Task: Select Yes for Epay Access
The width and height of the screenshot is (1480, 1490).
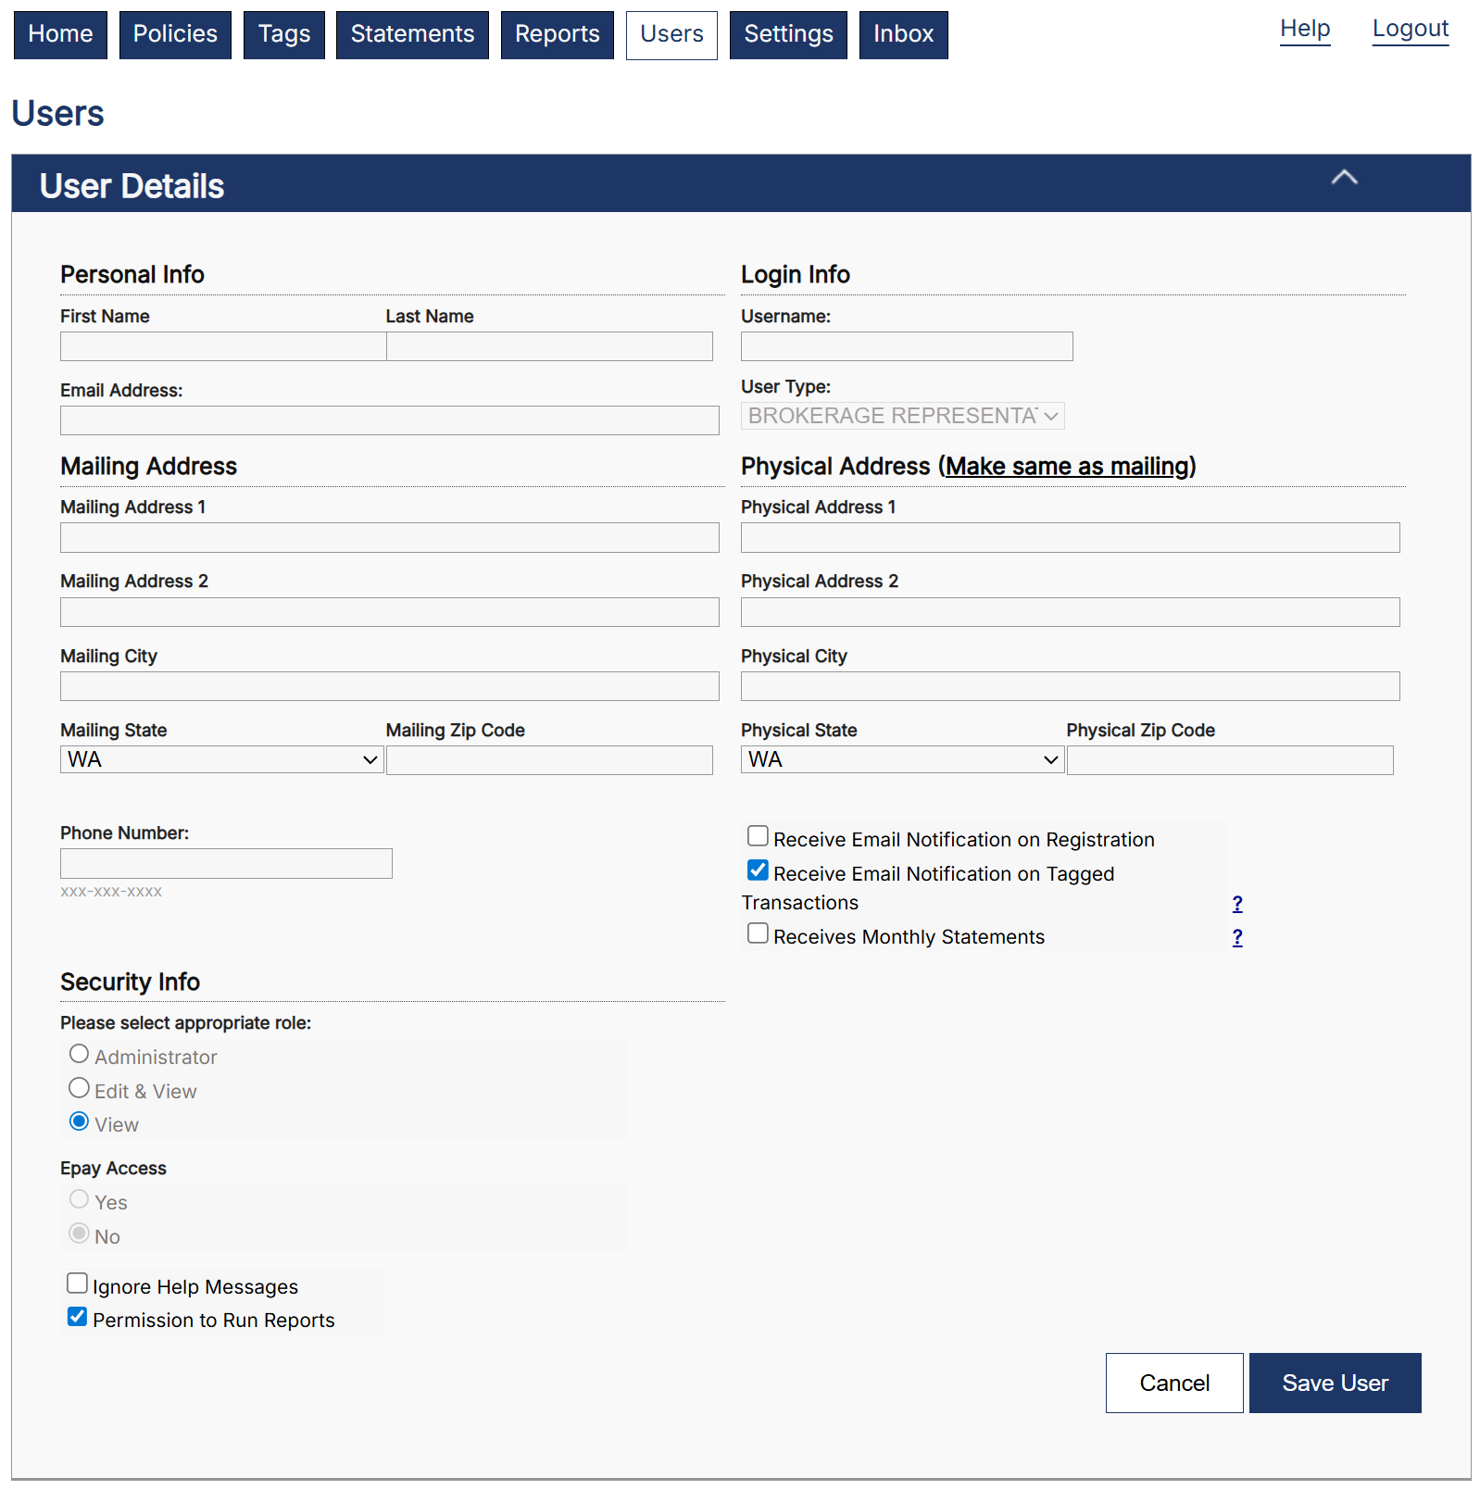Action: 80,1199
